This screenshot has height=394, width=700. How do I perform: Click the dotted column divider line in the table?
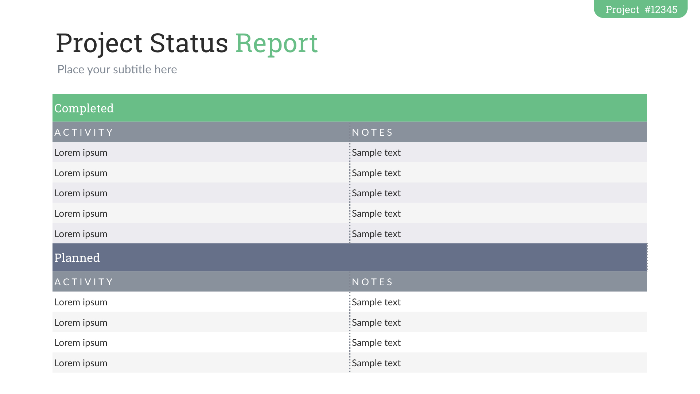(x=350, y=193)
